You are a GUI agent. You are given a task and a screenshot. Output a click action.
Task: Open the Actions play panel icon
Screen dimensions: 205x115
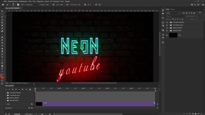click(x=163, y=13)
